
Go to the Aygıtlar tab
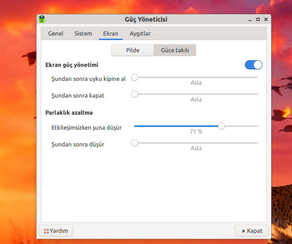point(140,34)
